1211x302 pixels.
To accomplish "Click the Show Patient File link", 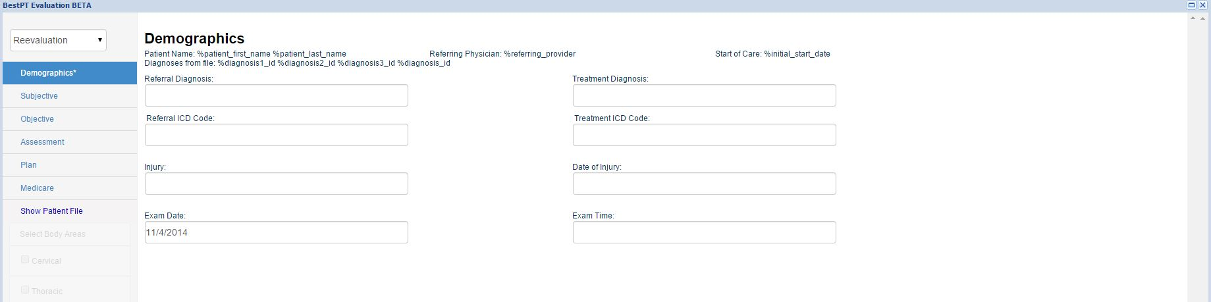I will point(51,211).
